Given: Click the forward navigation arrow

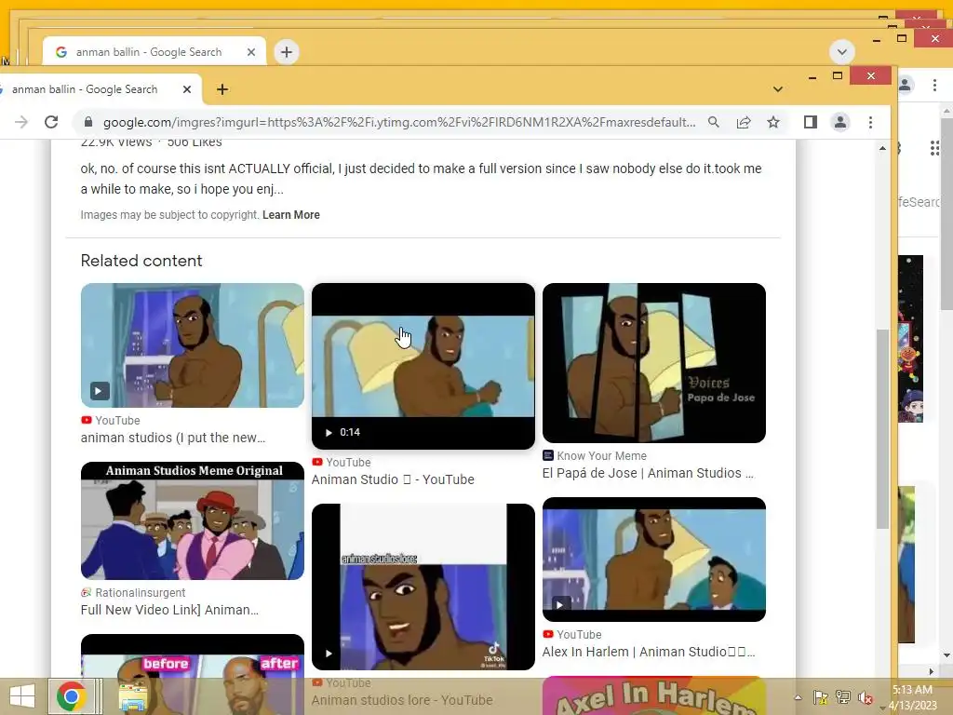Looking at the screenshot, I should (x=21, y=122).
